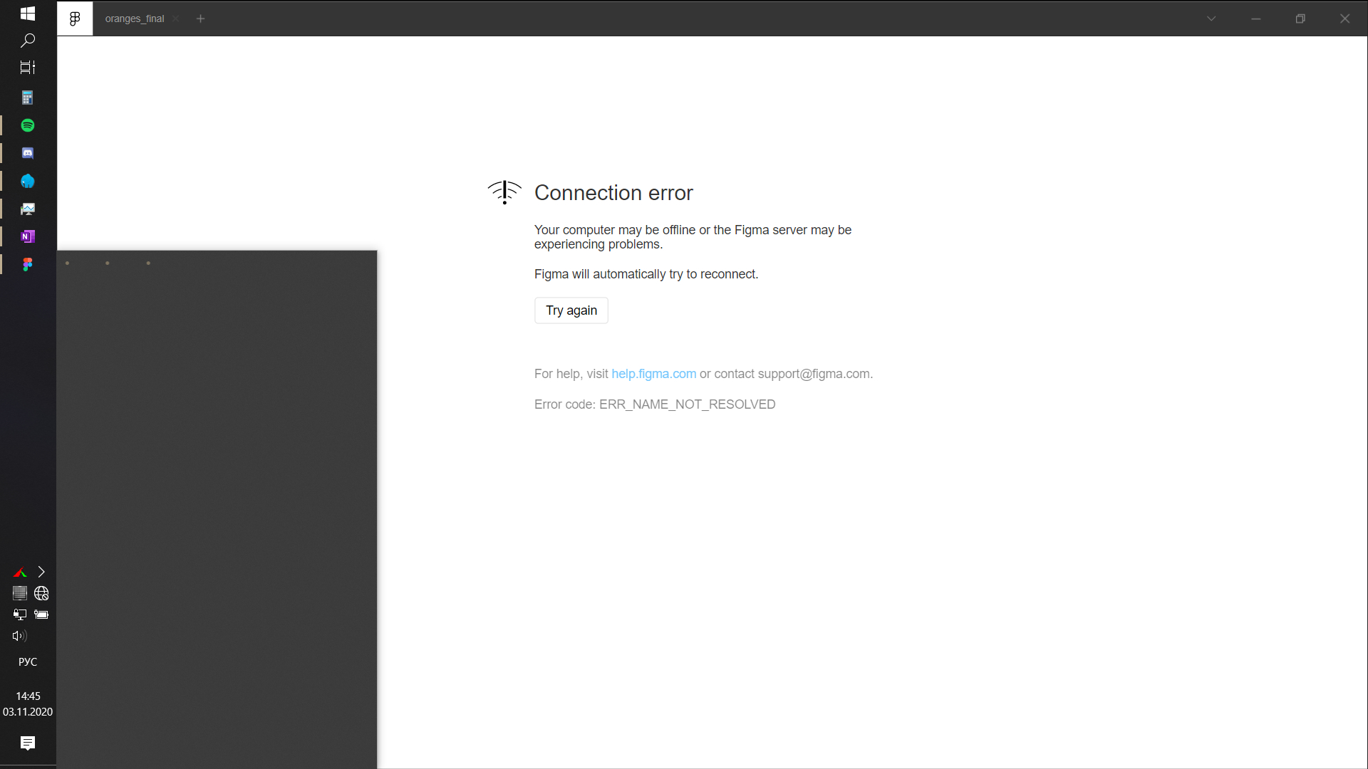Expand the tab list chevron in title bar
Viewport: 1368px width, 769px height.
1211,19
